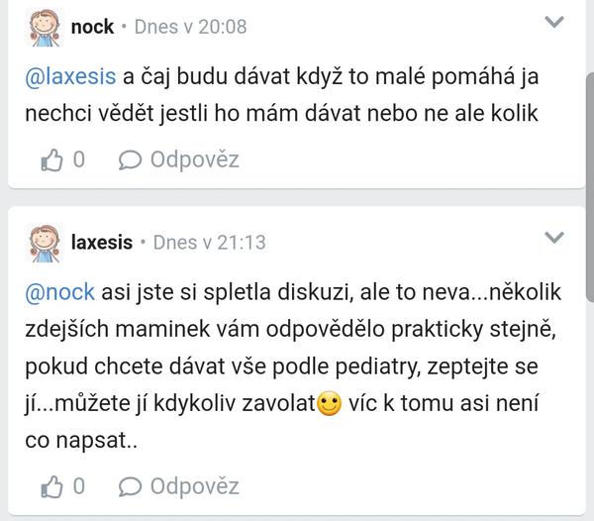Click the speech bubble icon under laxesis's comment

click(x=129, y=485)
